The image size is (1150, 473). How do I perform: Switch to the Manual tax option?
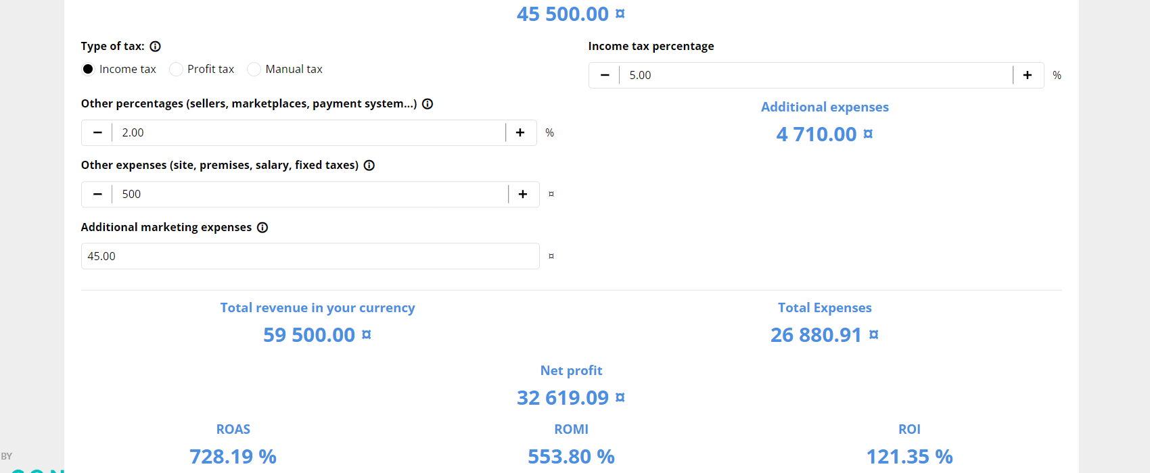click(254, 70)
